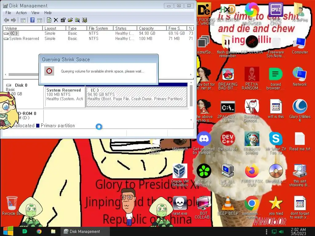This screenshot has height=236, width=315.
Task: Sort by the File System column header
Action: pyautogui.click(x=100, y=28)
